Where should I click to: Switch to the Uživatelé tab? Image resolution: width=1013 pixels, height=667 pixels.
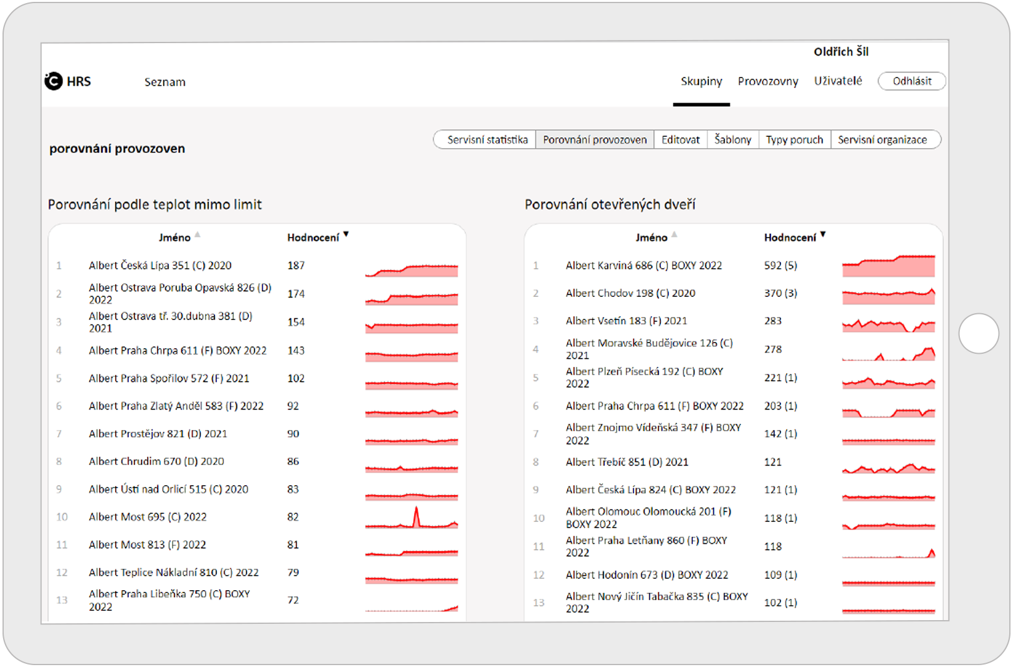[x=838, y=81]
